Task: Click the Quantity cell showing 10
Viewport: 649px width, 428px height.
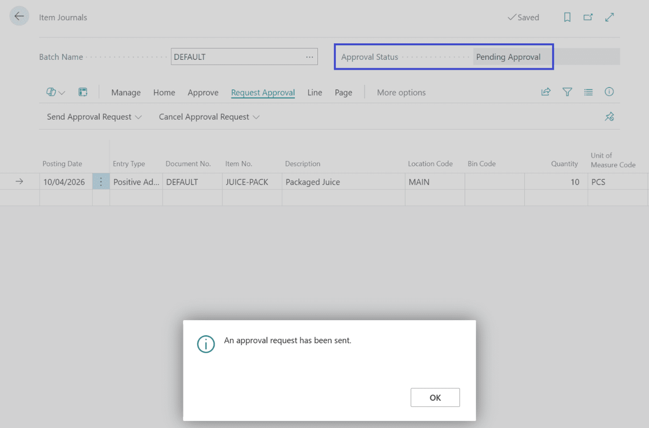Action: click(x=555, y=182)
